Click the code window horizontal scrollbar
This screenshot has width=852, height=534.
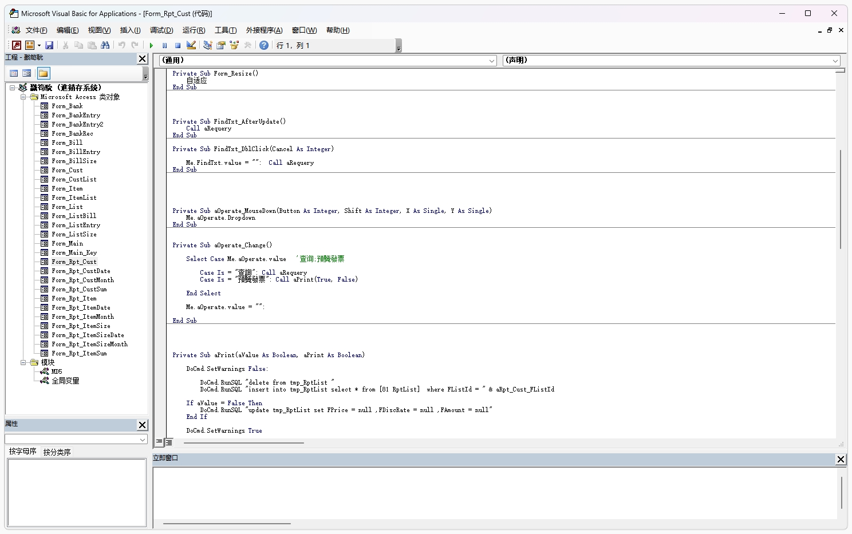point(243,442)
